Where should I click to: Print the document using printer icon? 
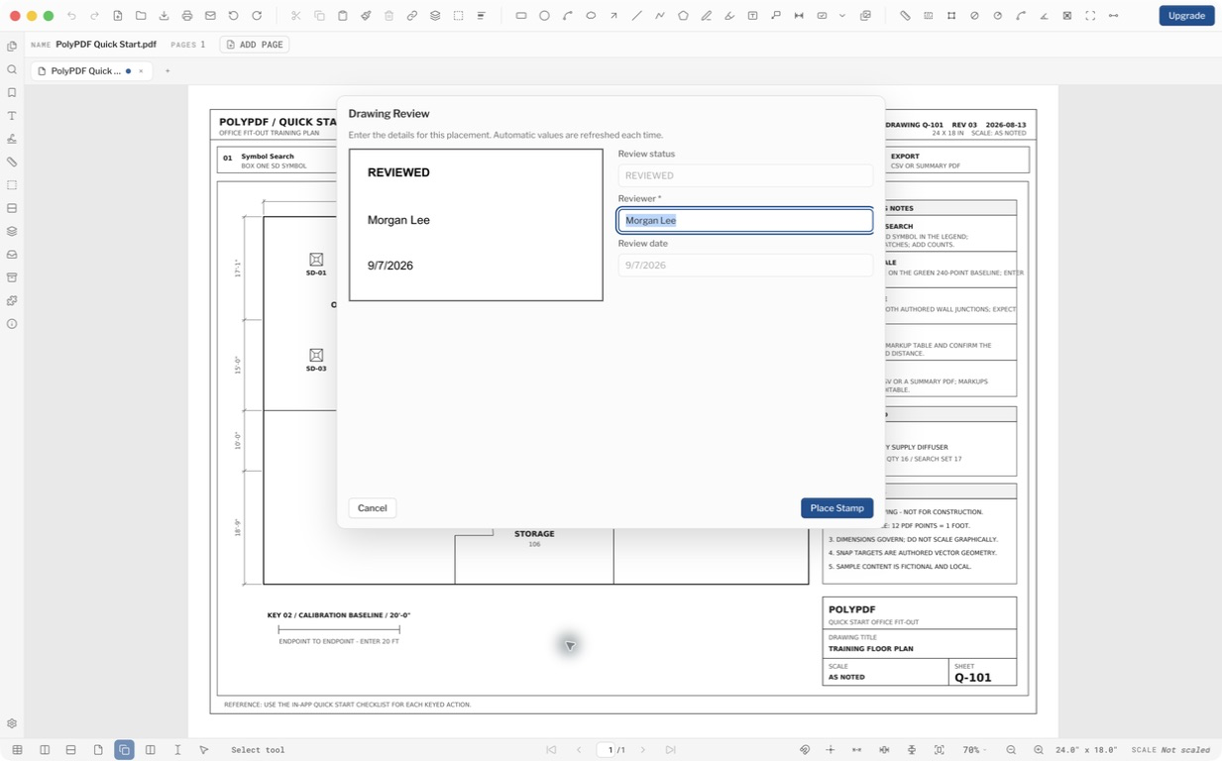pyautogui.click(x=187, y=16)
